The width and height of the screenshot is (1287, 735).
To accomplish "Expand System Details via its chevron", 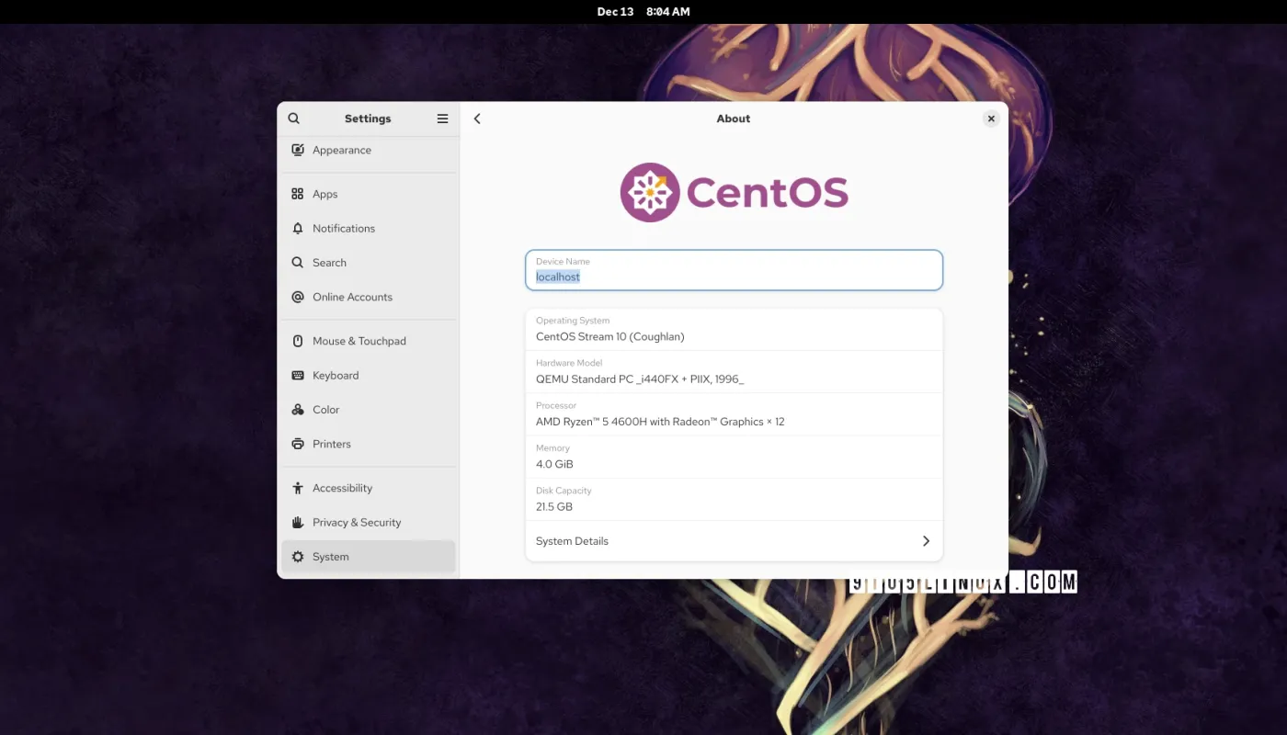I will click(926, 541).
